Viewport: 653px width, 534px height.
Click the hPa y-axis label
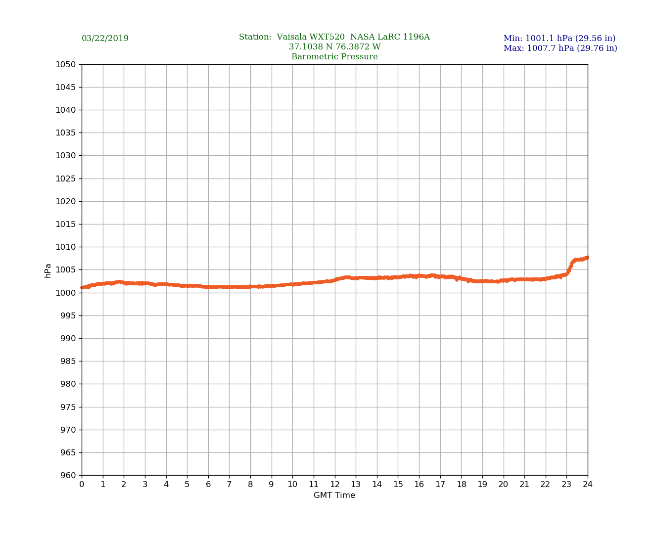coord(48,270)
